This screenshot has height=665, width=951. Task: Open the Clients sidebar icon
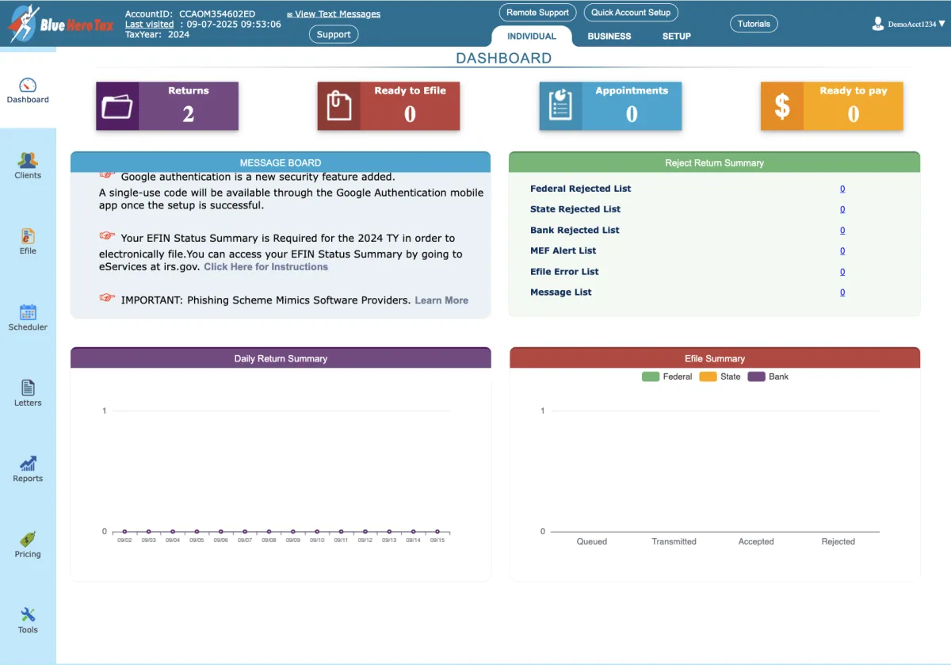[x=28, y=161]
